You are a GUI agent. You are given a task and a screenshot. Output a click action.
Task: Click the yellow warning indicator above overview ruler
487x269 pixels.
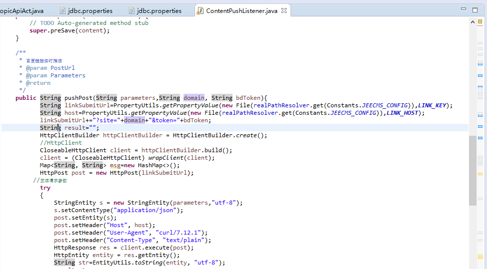click(480, 21)
